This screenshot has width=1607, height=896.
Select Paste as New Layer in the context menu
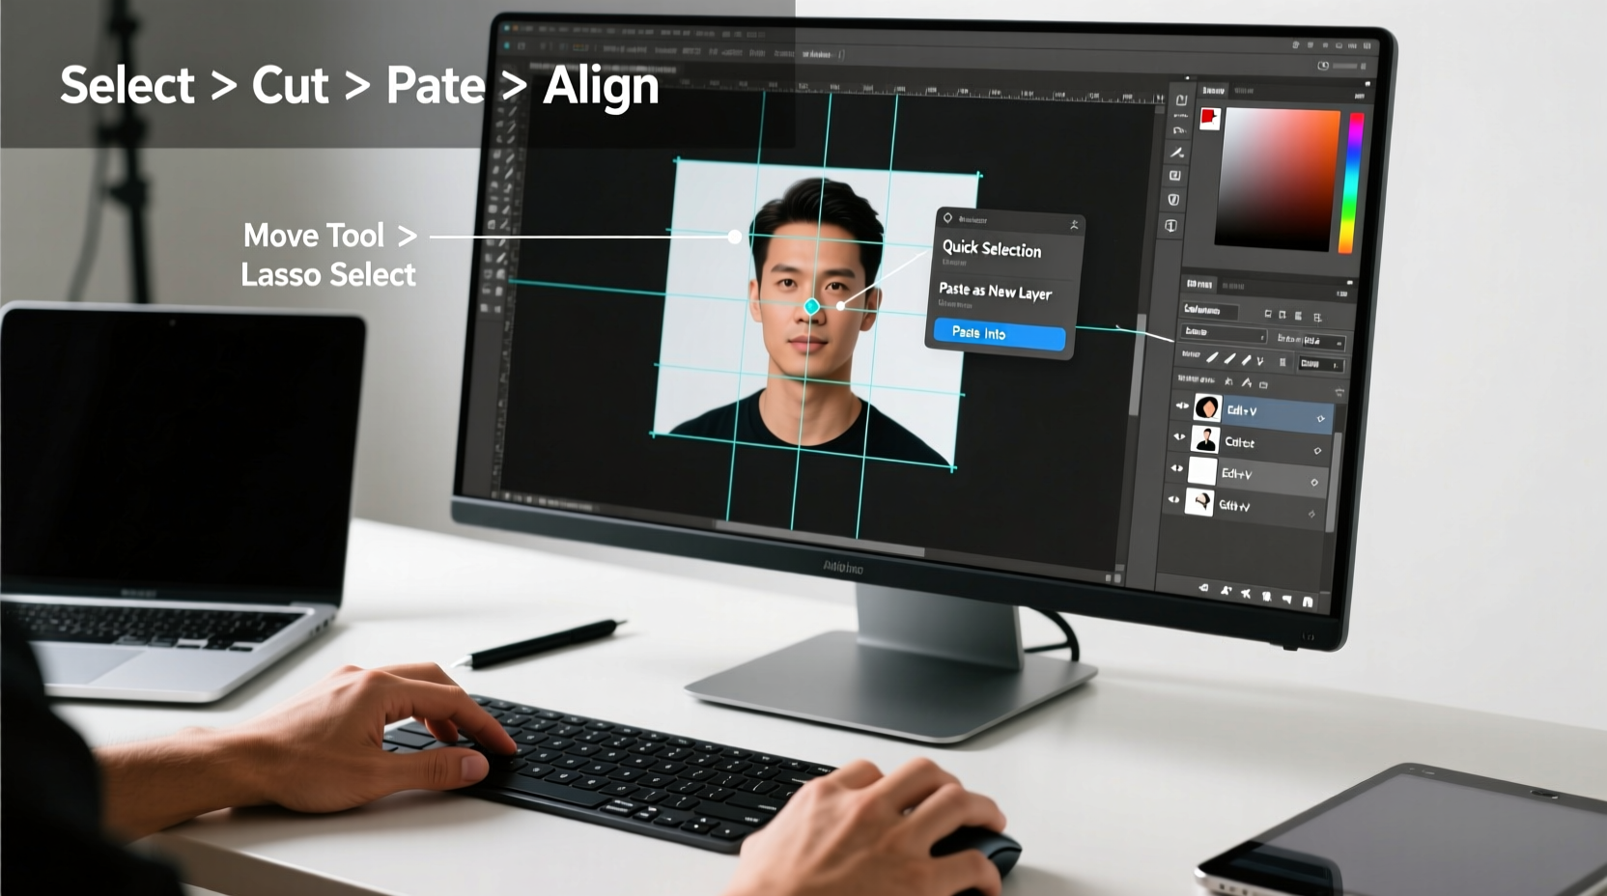tap(995, 292)
